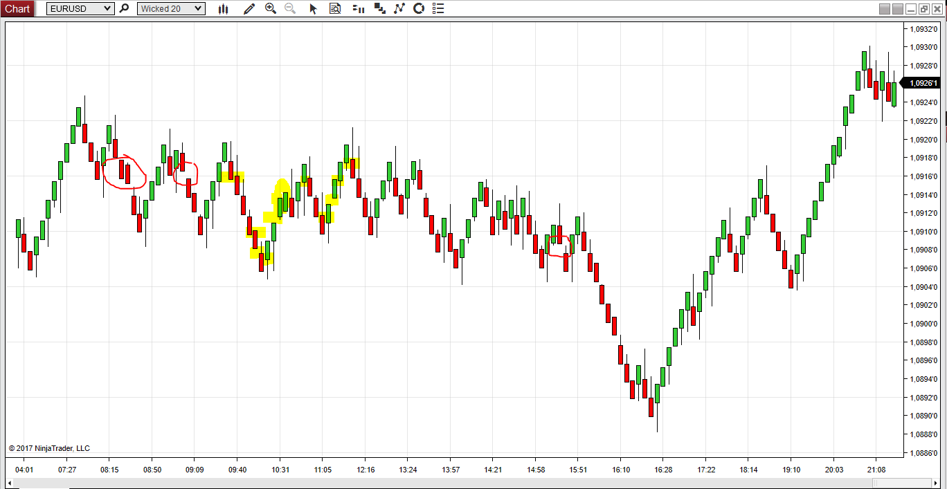Toggle the Chart Trader icon
The width and height of the screenshot is (947, 489).
[357, 9]
